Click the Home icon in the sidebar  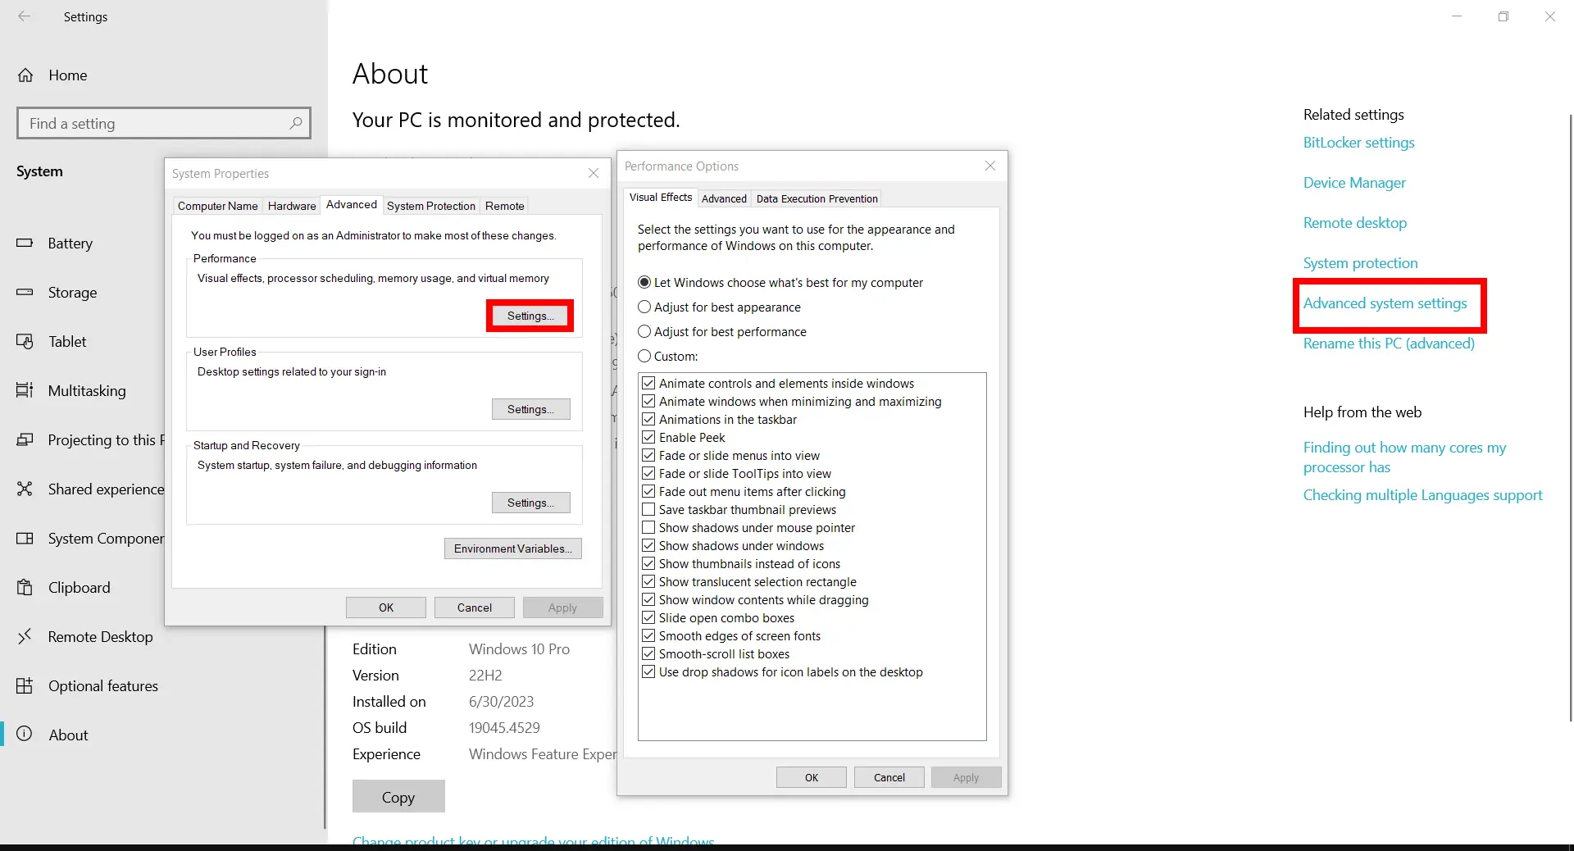point(25,75)
